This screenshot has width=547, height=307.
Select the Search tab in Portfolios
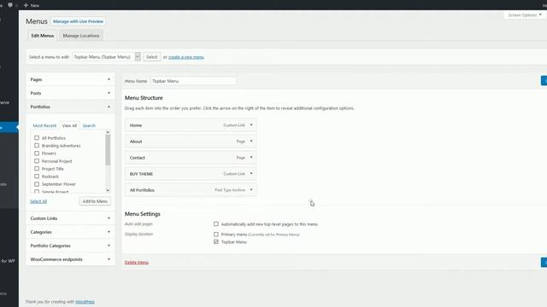(x=89, y=125)
